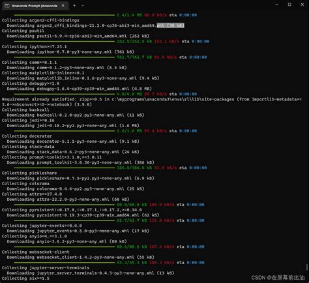
Task: Click 'Requirement already satisfied: zipp>=0.5' line
Action: click(x=152, y=102)
